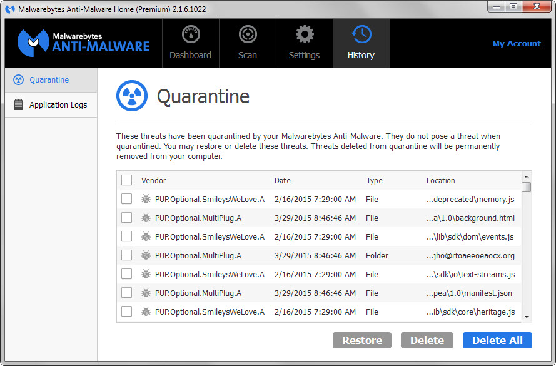
Task: Sort by the Type column header
Action: pos(375,181)
